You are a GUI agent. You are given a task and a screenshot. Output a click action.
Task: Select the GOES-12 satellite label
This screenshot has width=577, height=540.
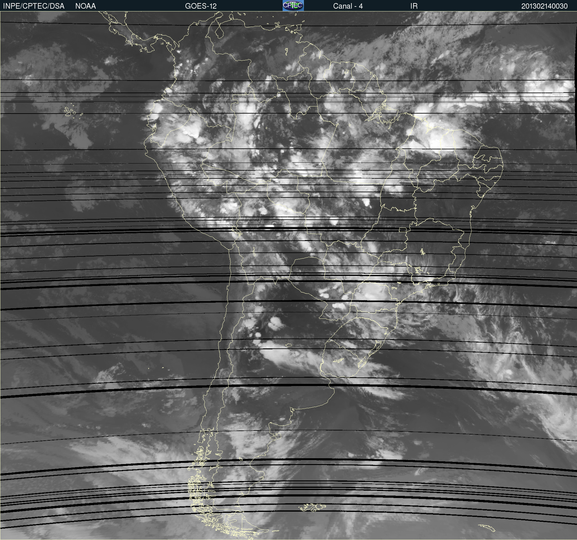pyautogui.click(x=201, y=6)
